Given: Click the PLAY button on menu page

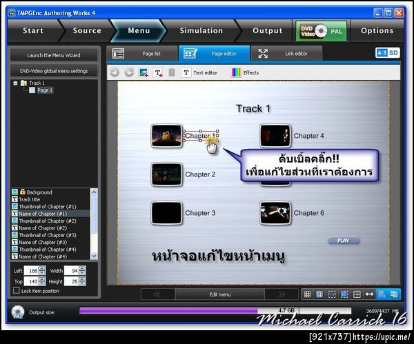Looking at the screenshot, I should (x=343, y=241).
